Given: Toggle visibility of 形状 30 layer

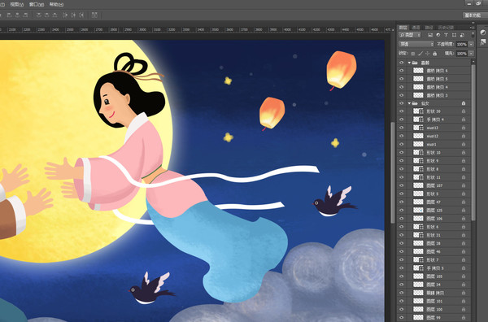Looking at the screenshot, I should pyautogui.click(x=401, y=111).
